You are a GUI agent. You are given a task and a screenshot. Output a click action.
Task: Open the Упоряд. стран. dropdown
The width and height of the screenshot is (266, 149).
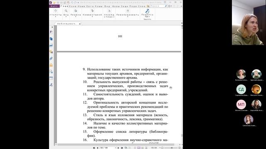[x=109, y=14]
